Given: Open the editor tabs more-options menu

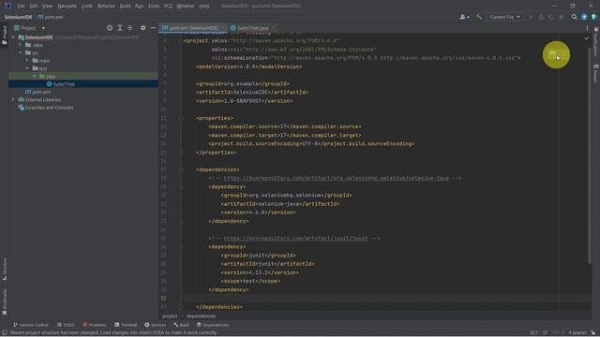Looking at the screenshot, I should coord(587,28).
